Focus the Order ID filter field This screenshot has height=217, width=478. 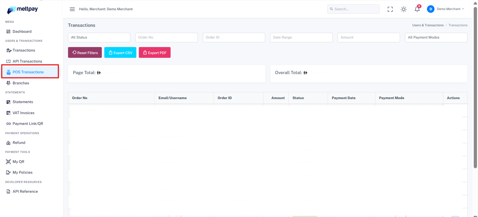click(234, 38)
